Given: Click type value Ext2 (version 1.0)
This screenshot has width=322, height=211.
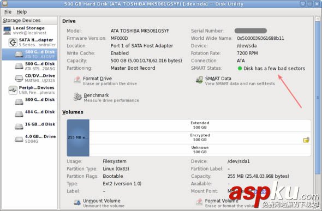Looking at the screenshot, I should [122, 184].
